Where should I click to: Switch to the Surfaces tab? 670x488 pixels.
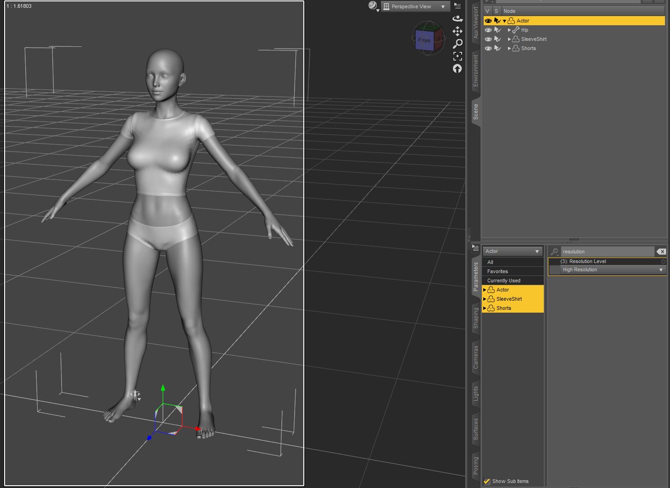pyautogui.click(x=475, y=429)
